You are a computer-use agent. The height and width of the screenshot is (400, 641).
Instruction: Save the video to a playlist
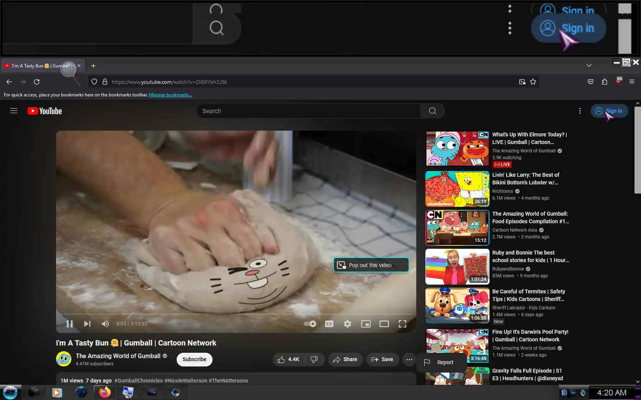tap(382, 359)
